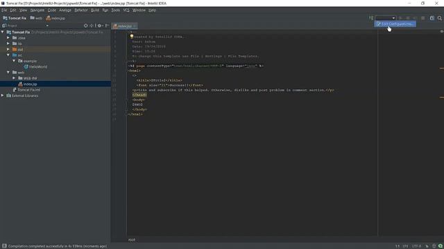Open the Code menu
This screenshot has width=444, height=249.
pyautogui.click(x=51, y=10)
